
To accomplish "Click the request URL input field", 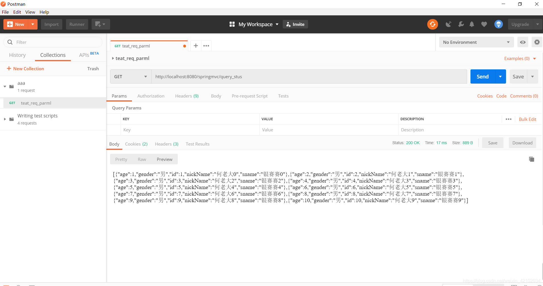I will click(309, 76).
